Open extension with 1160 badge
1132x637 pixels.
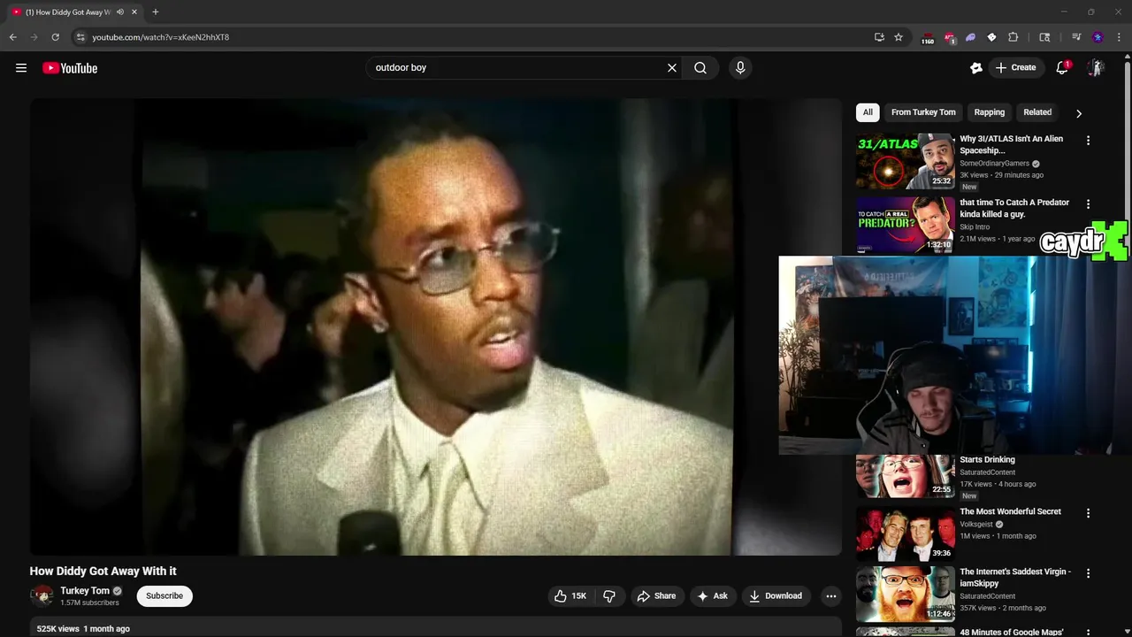pyautogui.click(x=928, y=38)
